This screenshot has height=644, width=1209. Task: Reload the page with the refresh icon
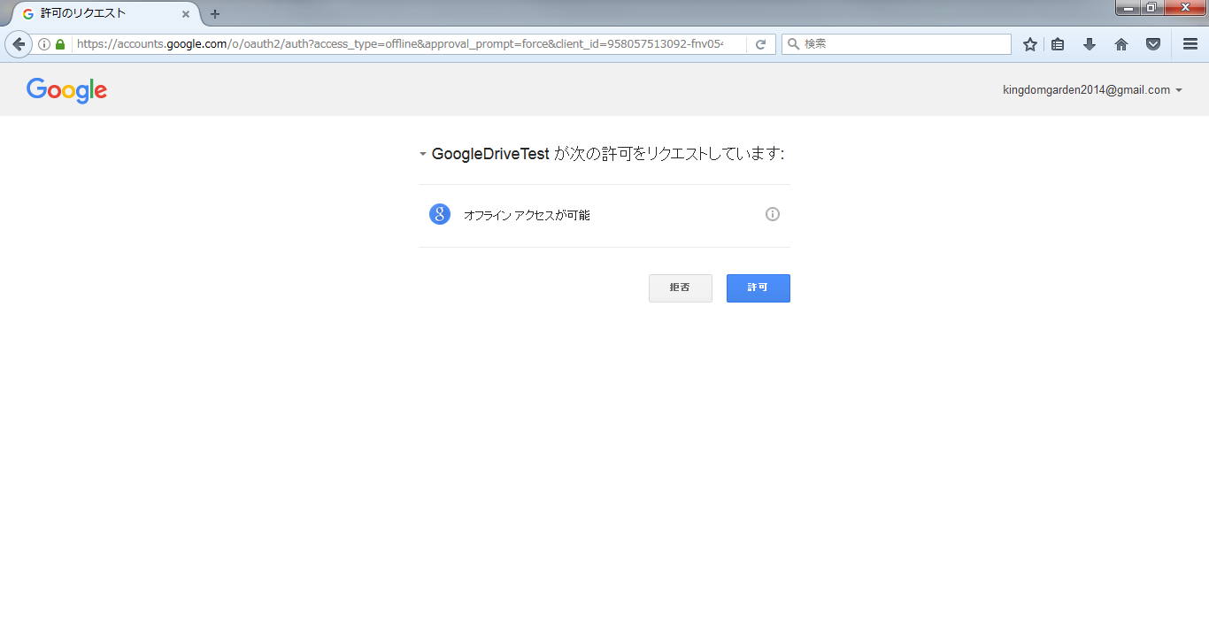pyautogui.click(x=760, y=44)
